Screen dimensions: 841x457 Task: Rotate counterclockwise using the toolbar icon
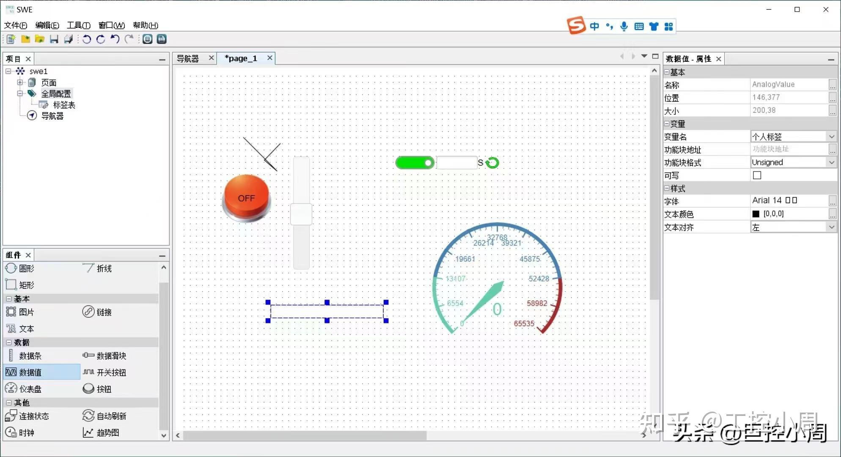(86, 39)
